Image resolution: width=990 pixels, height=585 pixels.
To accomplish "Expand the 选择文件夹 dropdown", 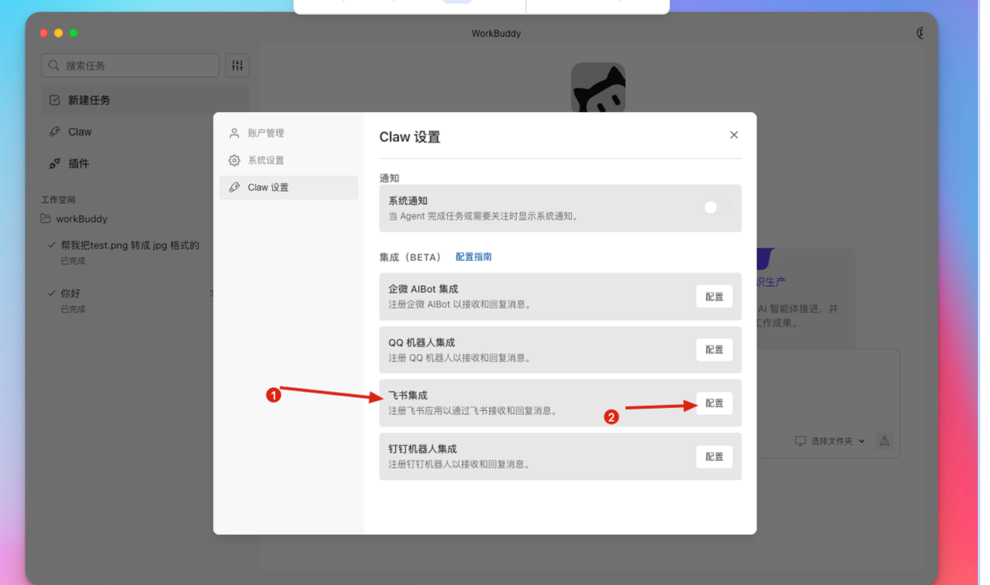I will tap(830, 441).
